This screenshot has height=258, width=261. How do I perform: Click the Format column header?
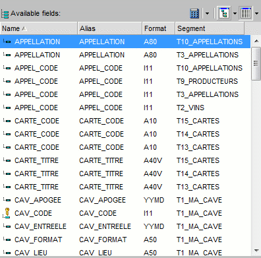[159, 28]
